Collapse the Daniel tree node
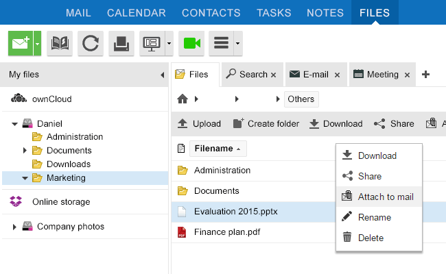Screen dimensions: 446x274 [14, 124]
